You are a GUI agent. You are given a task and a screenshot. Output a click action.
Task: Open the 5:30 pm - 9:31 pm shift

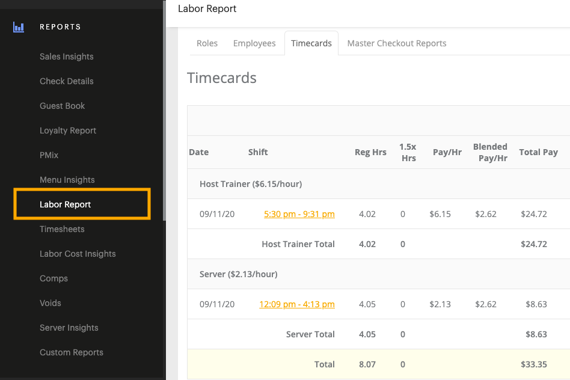(299, 213)
